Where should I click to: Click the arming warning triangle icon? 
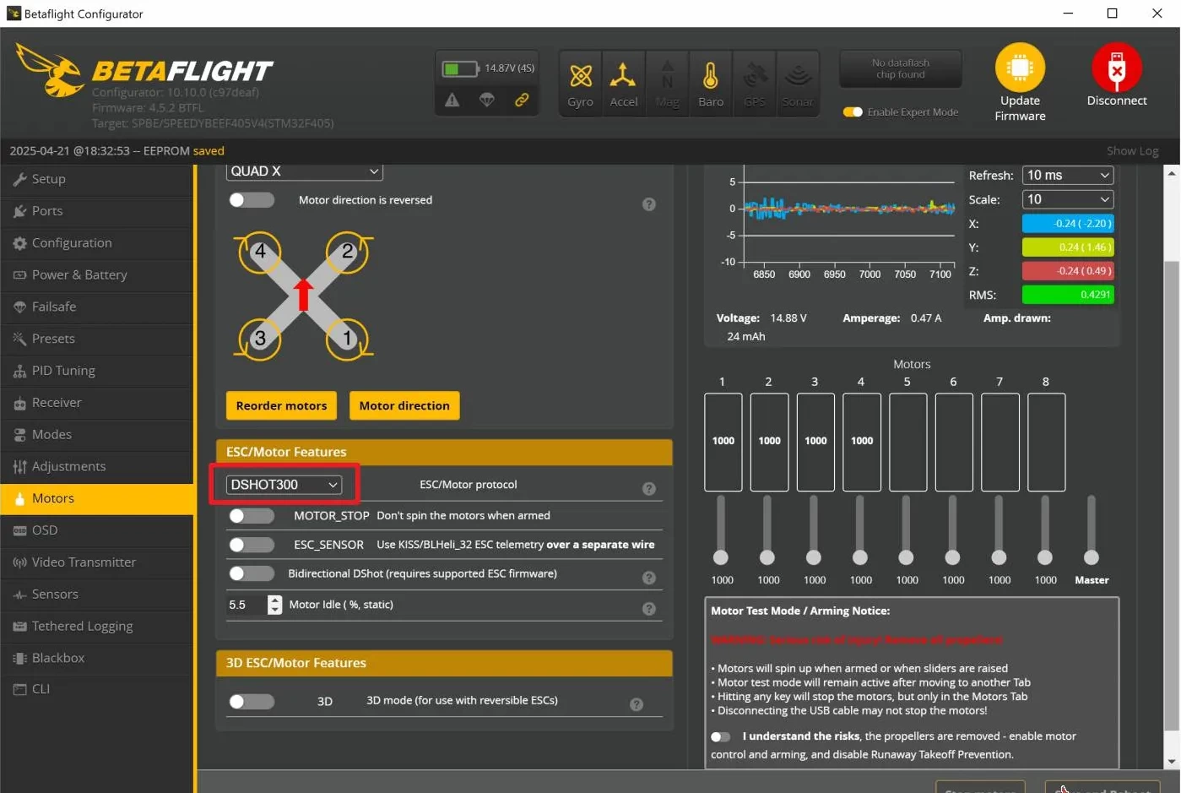point(452,100)
